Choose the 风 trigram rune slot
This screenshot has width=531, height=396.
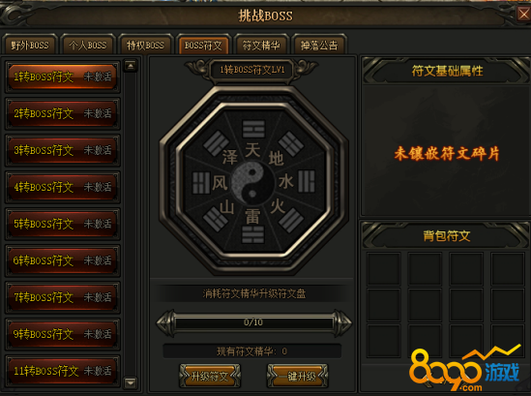coord(201,182)
